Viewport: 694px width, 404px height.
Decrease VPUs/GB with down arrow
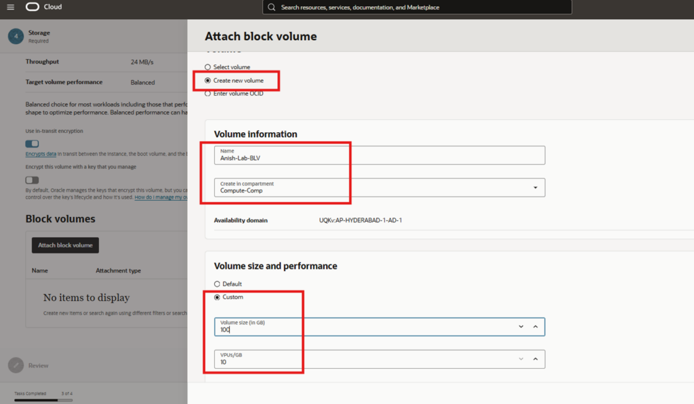point(520,359)
